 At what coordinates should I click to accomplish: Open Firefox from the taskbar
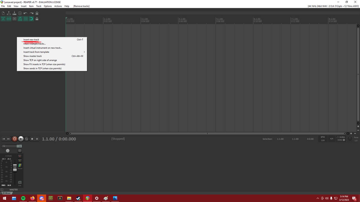coord(32,198)
